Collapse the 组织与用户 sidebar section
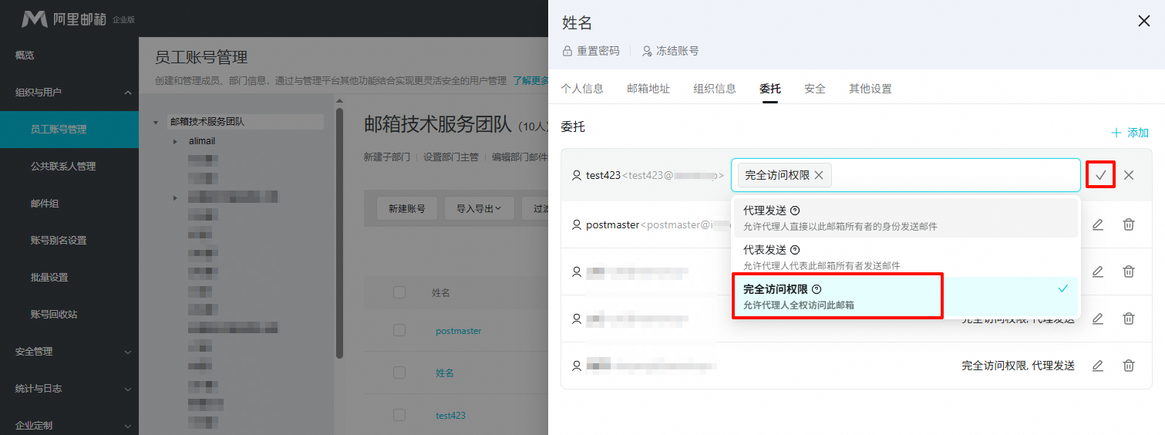 click(x=127, y=93)
